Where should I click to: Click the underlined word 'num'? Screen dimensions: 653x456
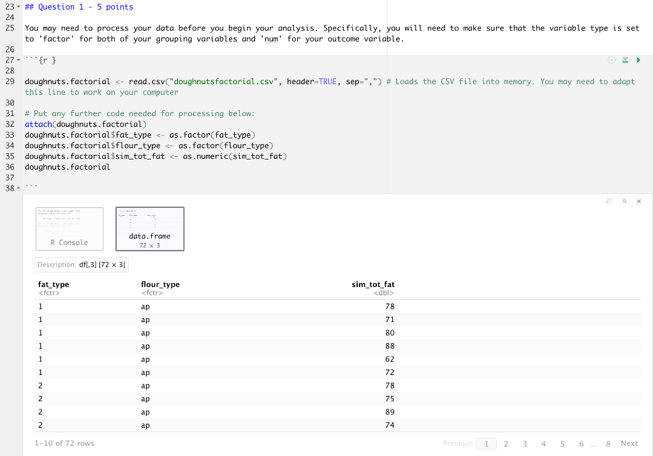272,39
